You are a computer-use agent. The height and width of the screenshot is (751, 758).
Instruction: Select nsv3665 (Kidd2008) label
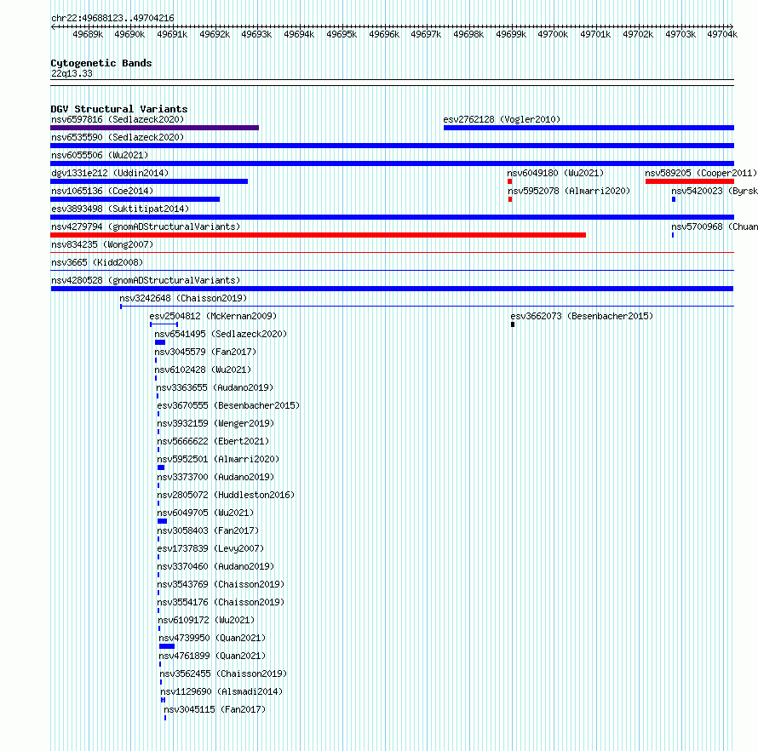[97, 262]
